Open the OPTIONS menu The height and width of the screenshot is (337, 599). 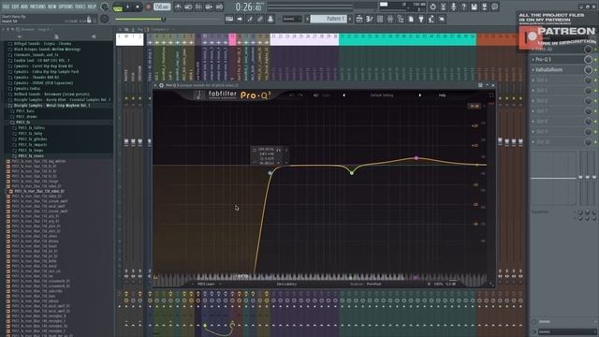click(x=66, y=7)
